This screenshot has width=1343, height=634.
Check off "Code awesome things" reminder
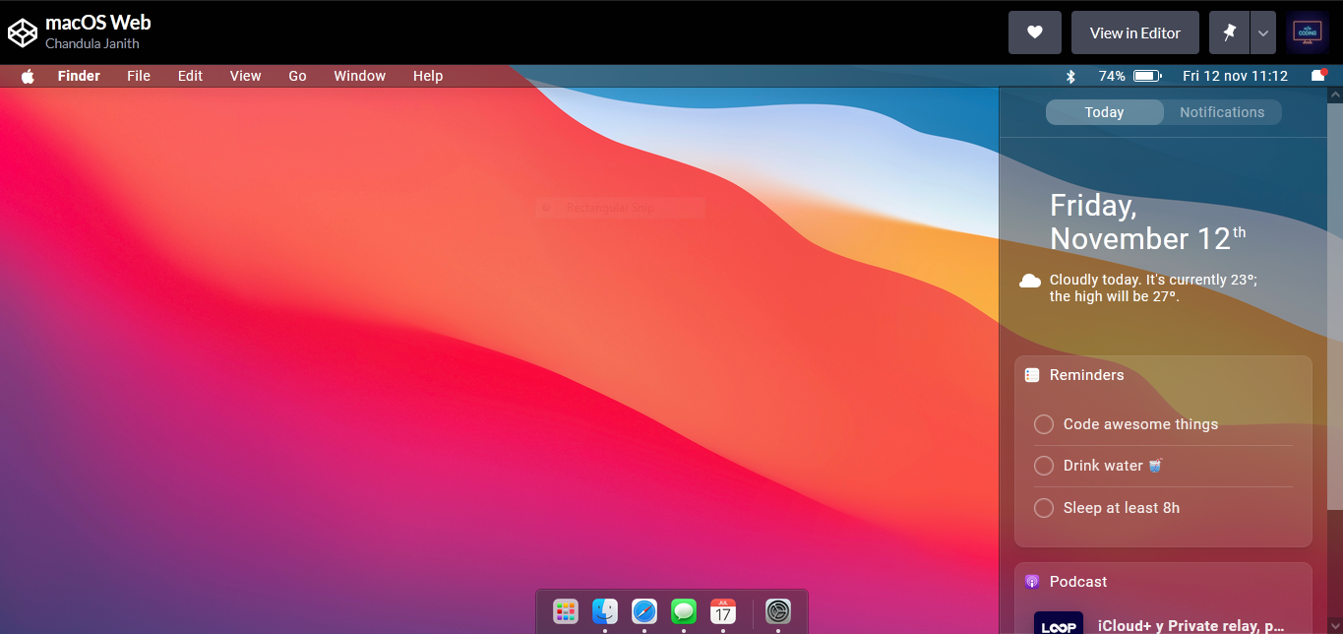pos(1044,424)
